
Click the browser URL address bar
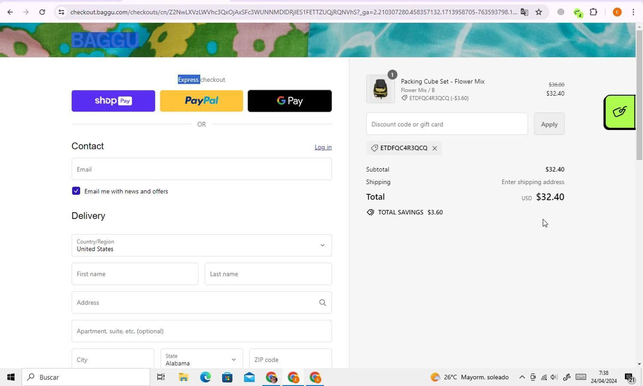[x=293, y=12]
